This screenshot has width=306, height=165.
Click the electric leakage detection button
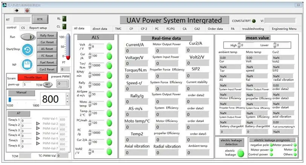(231, 142)
